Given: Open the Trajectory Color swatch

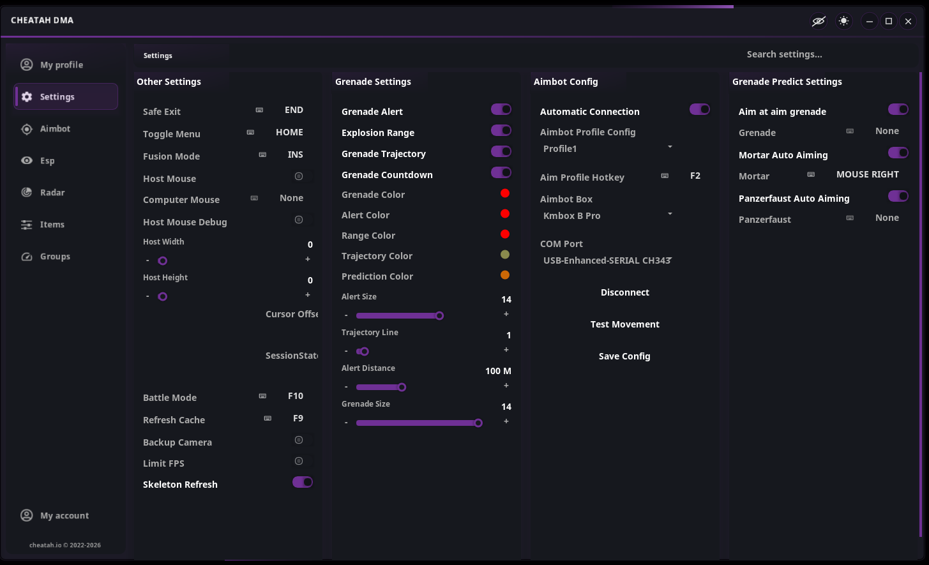Looking at the screenshot, I should (505, 255).
